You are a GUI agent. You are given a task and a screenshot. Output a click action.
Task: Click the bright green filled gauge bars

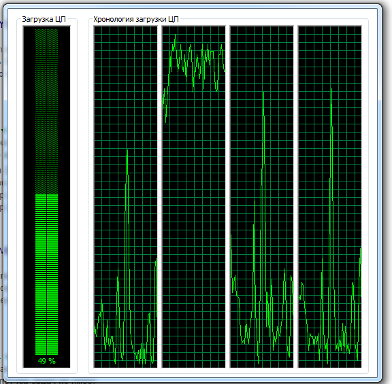click(46, 275)
